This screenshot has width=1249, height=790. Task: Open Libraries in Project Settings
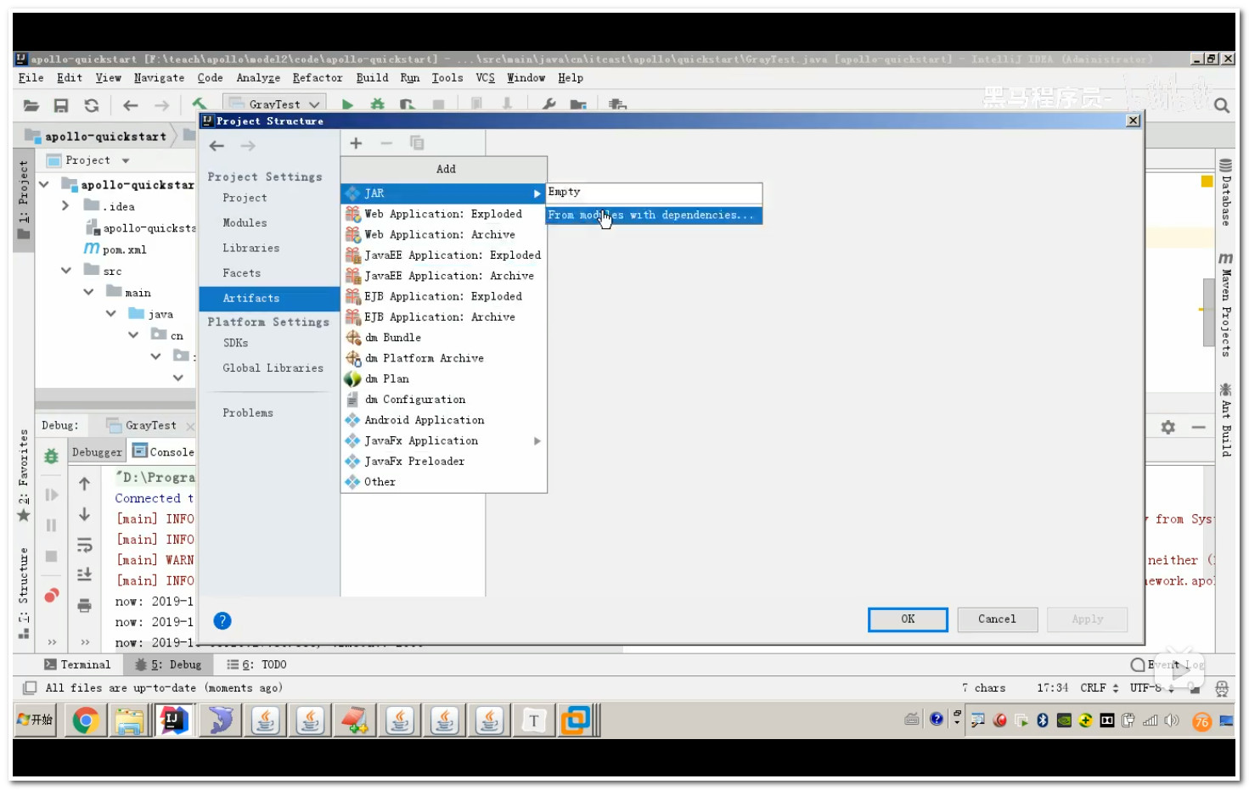(250, 249)
